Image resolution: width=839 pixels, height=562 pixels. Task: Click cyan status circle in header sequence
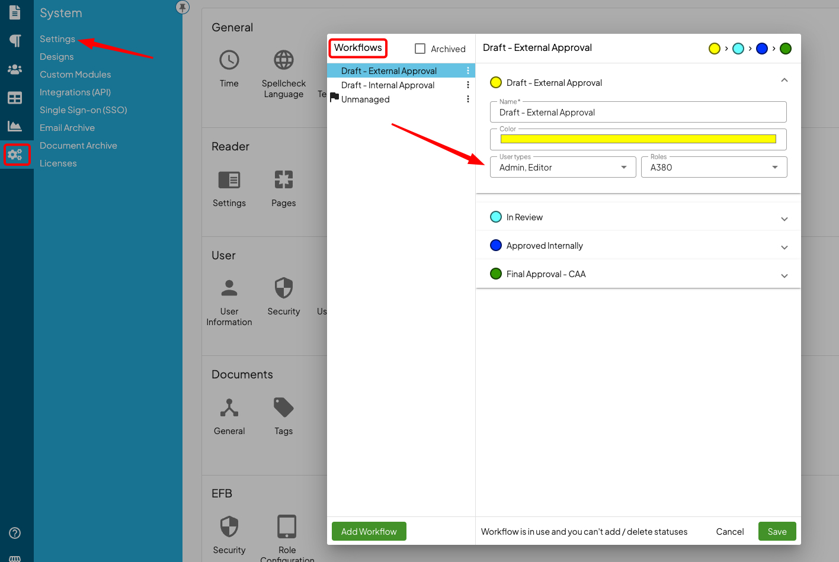[x=738, y=49]
